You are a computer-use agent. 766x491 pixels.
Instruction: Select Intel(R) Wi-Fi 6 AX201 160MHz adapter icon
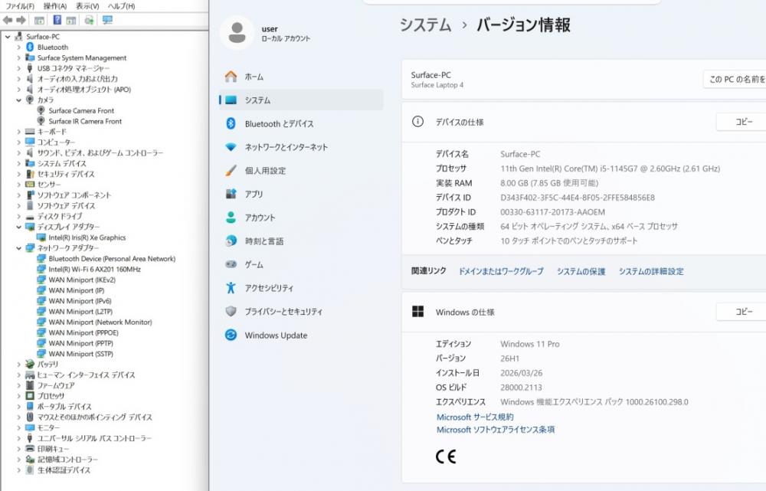tap(41, 269)
